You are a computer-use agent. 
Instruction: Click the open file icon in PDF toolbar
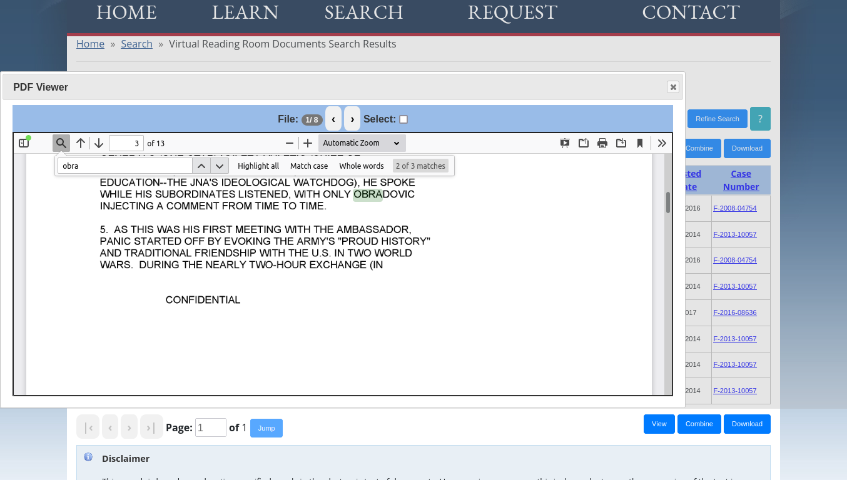(584, 143)
